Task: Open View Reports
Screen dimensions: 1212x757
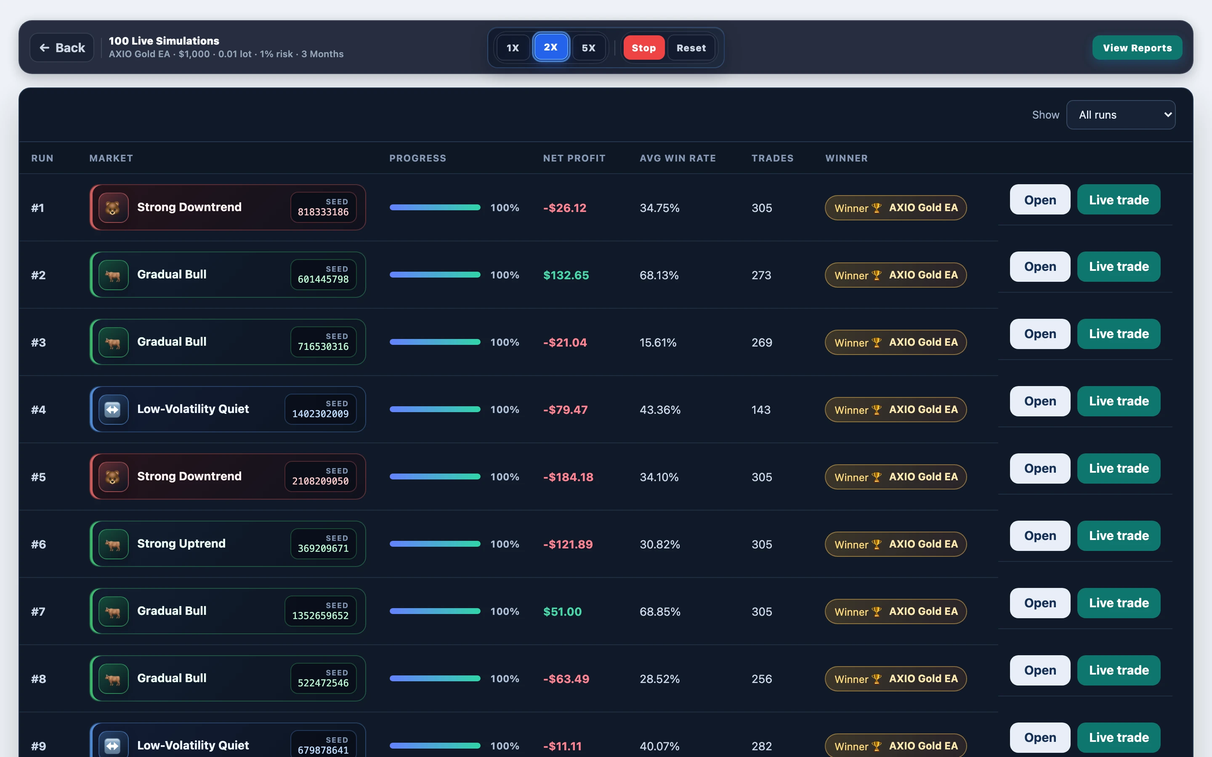Action: [x=1137, y=48]
